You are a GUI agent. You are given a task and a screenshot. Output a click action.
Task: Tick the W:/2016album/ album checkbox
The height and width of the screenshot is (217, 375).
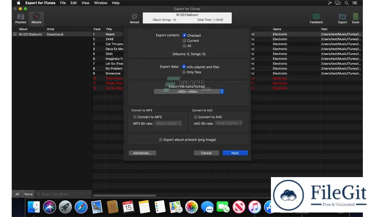[15, 34]
